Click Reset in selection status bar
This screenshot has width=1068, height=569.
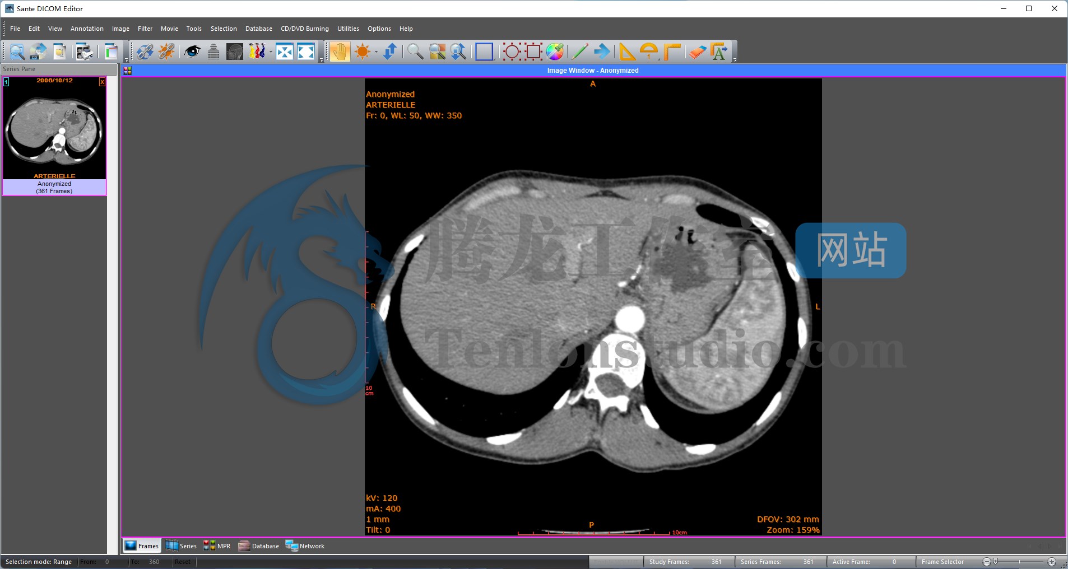[x=183, y=562]
